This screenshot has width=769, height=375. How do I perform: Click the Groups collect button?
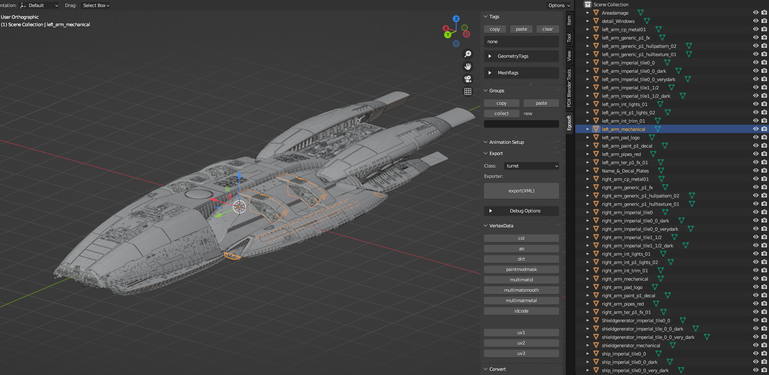502,113
